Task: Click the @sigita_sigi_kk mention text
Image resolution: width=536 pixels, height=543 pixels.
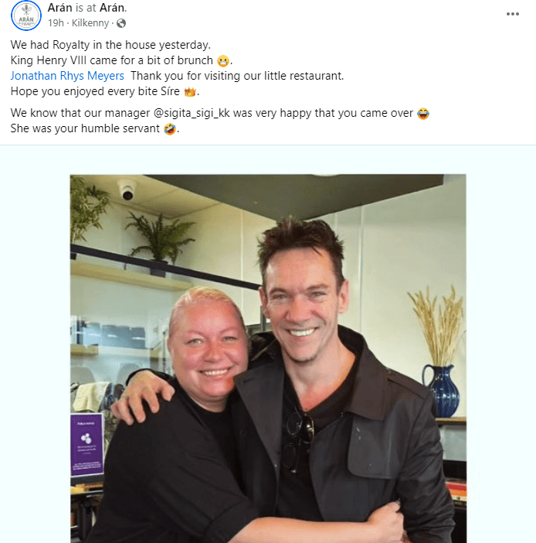Action: pos(192,113)
